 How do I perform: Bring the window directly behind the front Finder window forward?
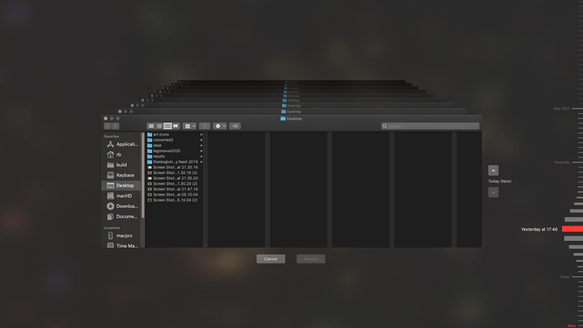291,112
